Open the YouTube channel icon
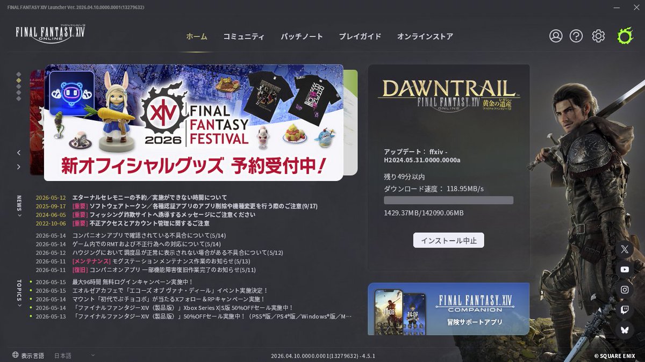This screenshot has width=645, height=362. [624, 270]
